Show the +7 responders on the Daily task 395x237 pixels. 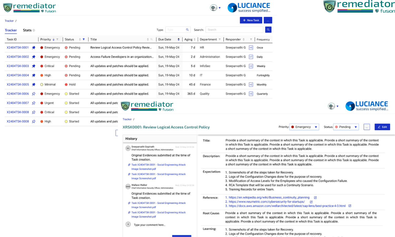point(251,57)
